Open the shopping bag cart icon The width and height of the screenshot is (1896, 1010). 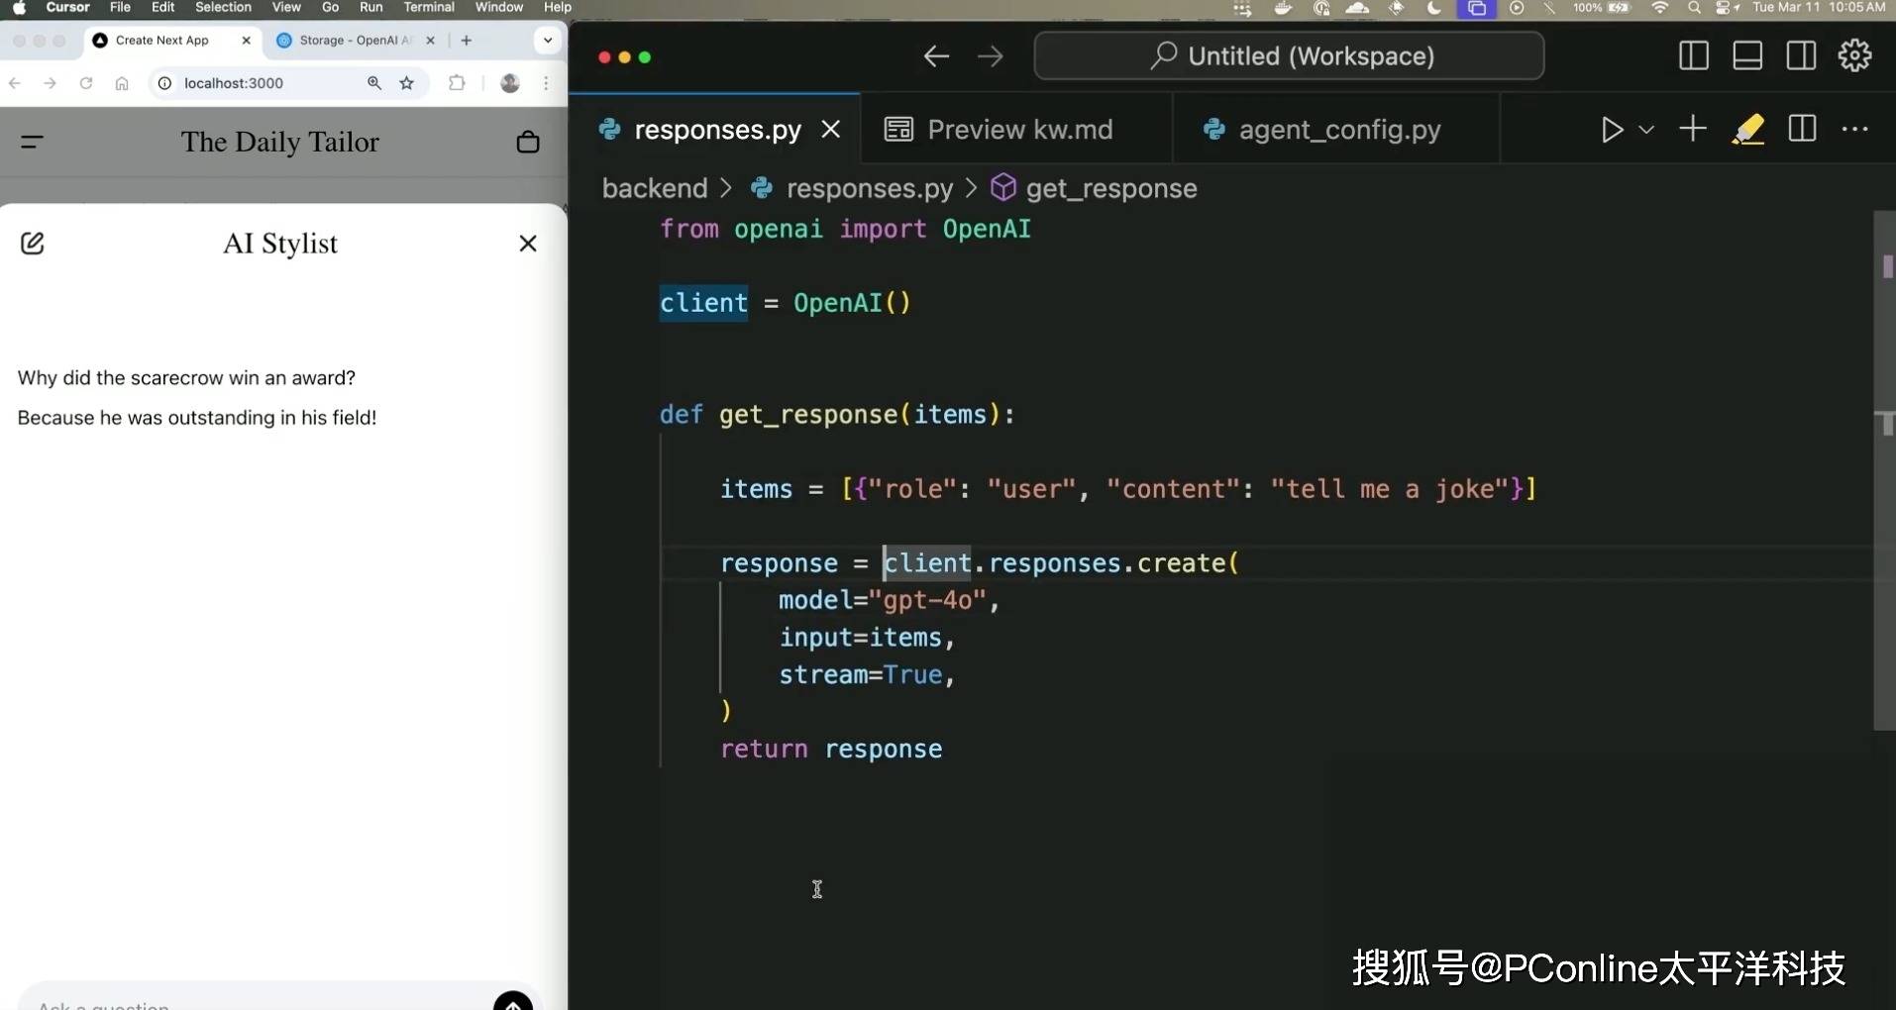pyautogui.click(x=528, y=143)
